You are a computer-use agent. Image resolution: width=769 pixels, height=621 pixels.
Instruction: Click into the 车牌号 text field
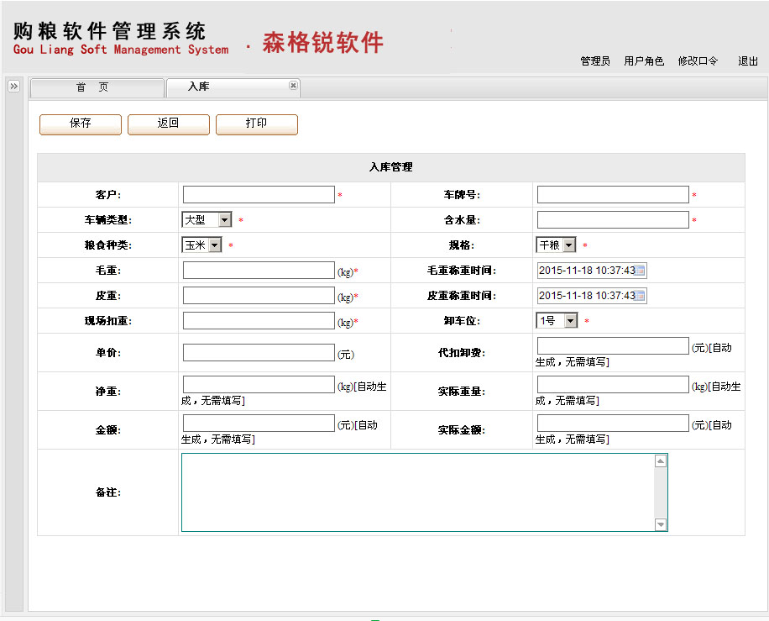613,195
